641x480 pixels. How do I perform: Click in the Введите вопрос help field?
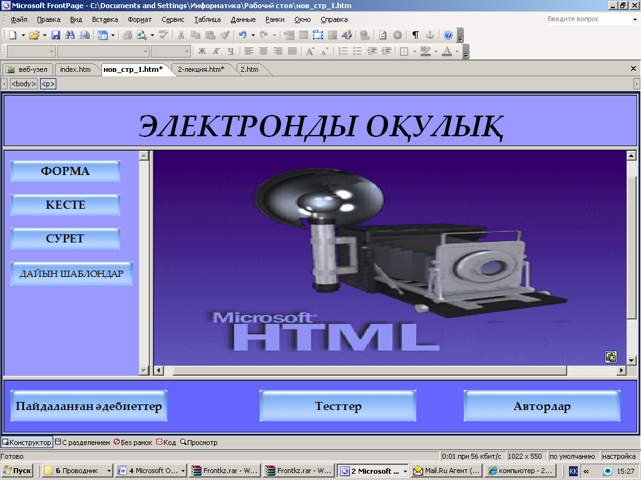tap(588, 19)
